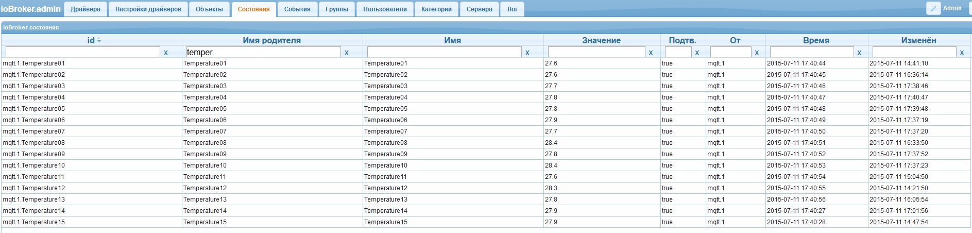This screenshot has width=972, height=233.
Task: Click value 28.3 of Temperature12
Action: coord(551,188)
